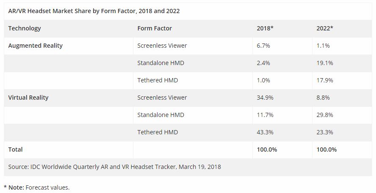Click the 43.3% value cell

click(x=265, y=132)
